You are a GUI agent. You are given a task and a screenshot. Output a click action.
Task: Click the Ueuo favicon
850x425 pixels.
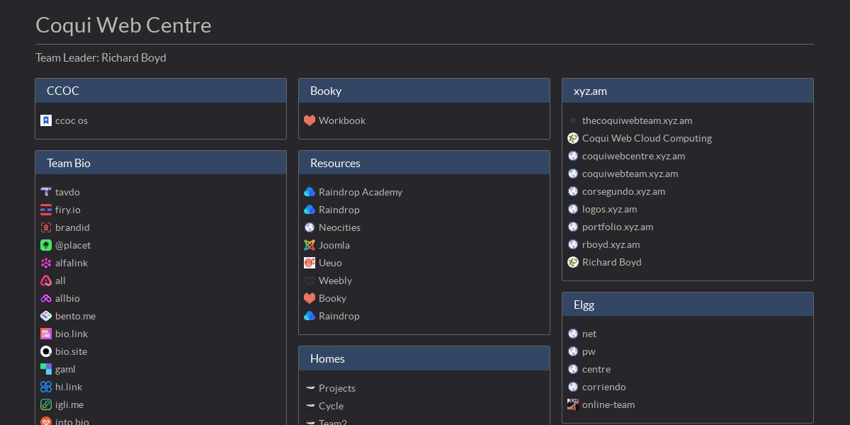point(310,263)
